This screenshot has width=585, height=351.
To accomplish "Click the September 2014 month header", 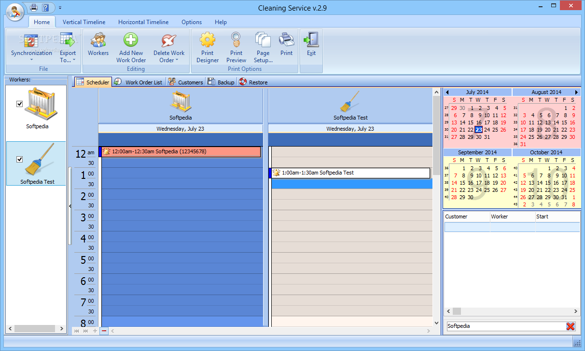I will pyautogui.click(x=477, y=152).
